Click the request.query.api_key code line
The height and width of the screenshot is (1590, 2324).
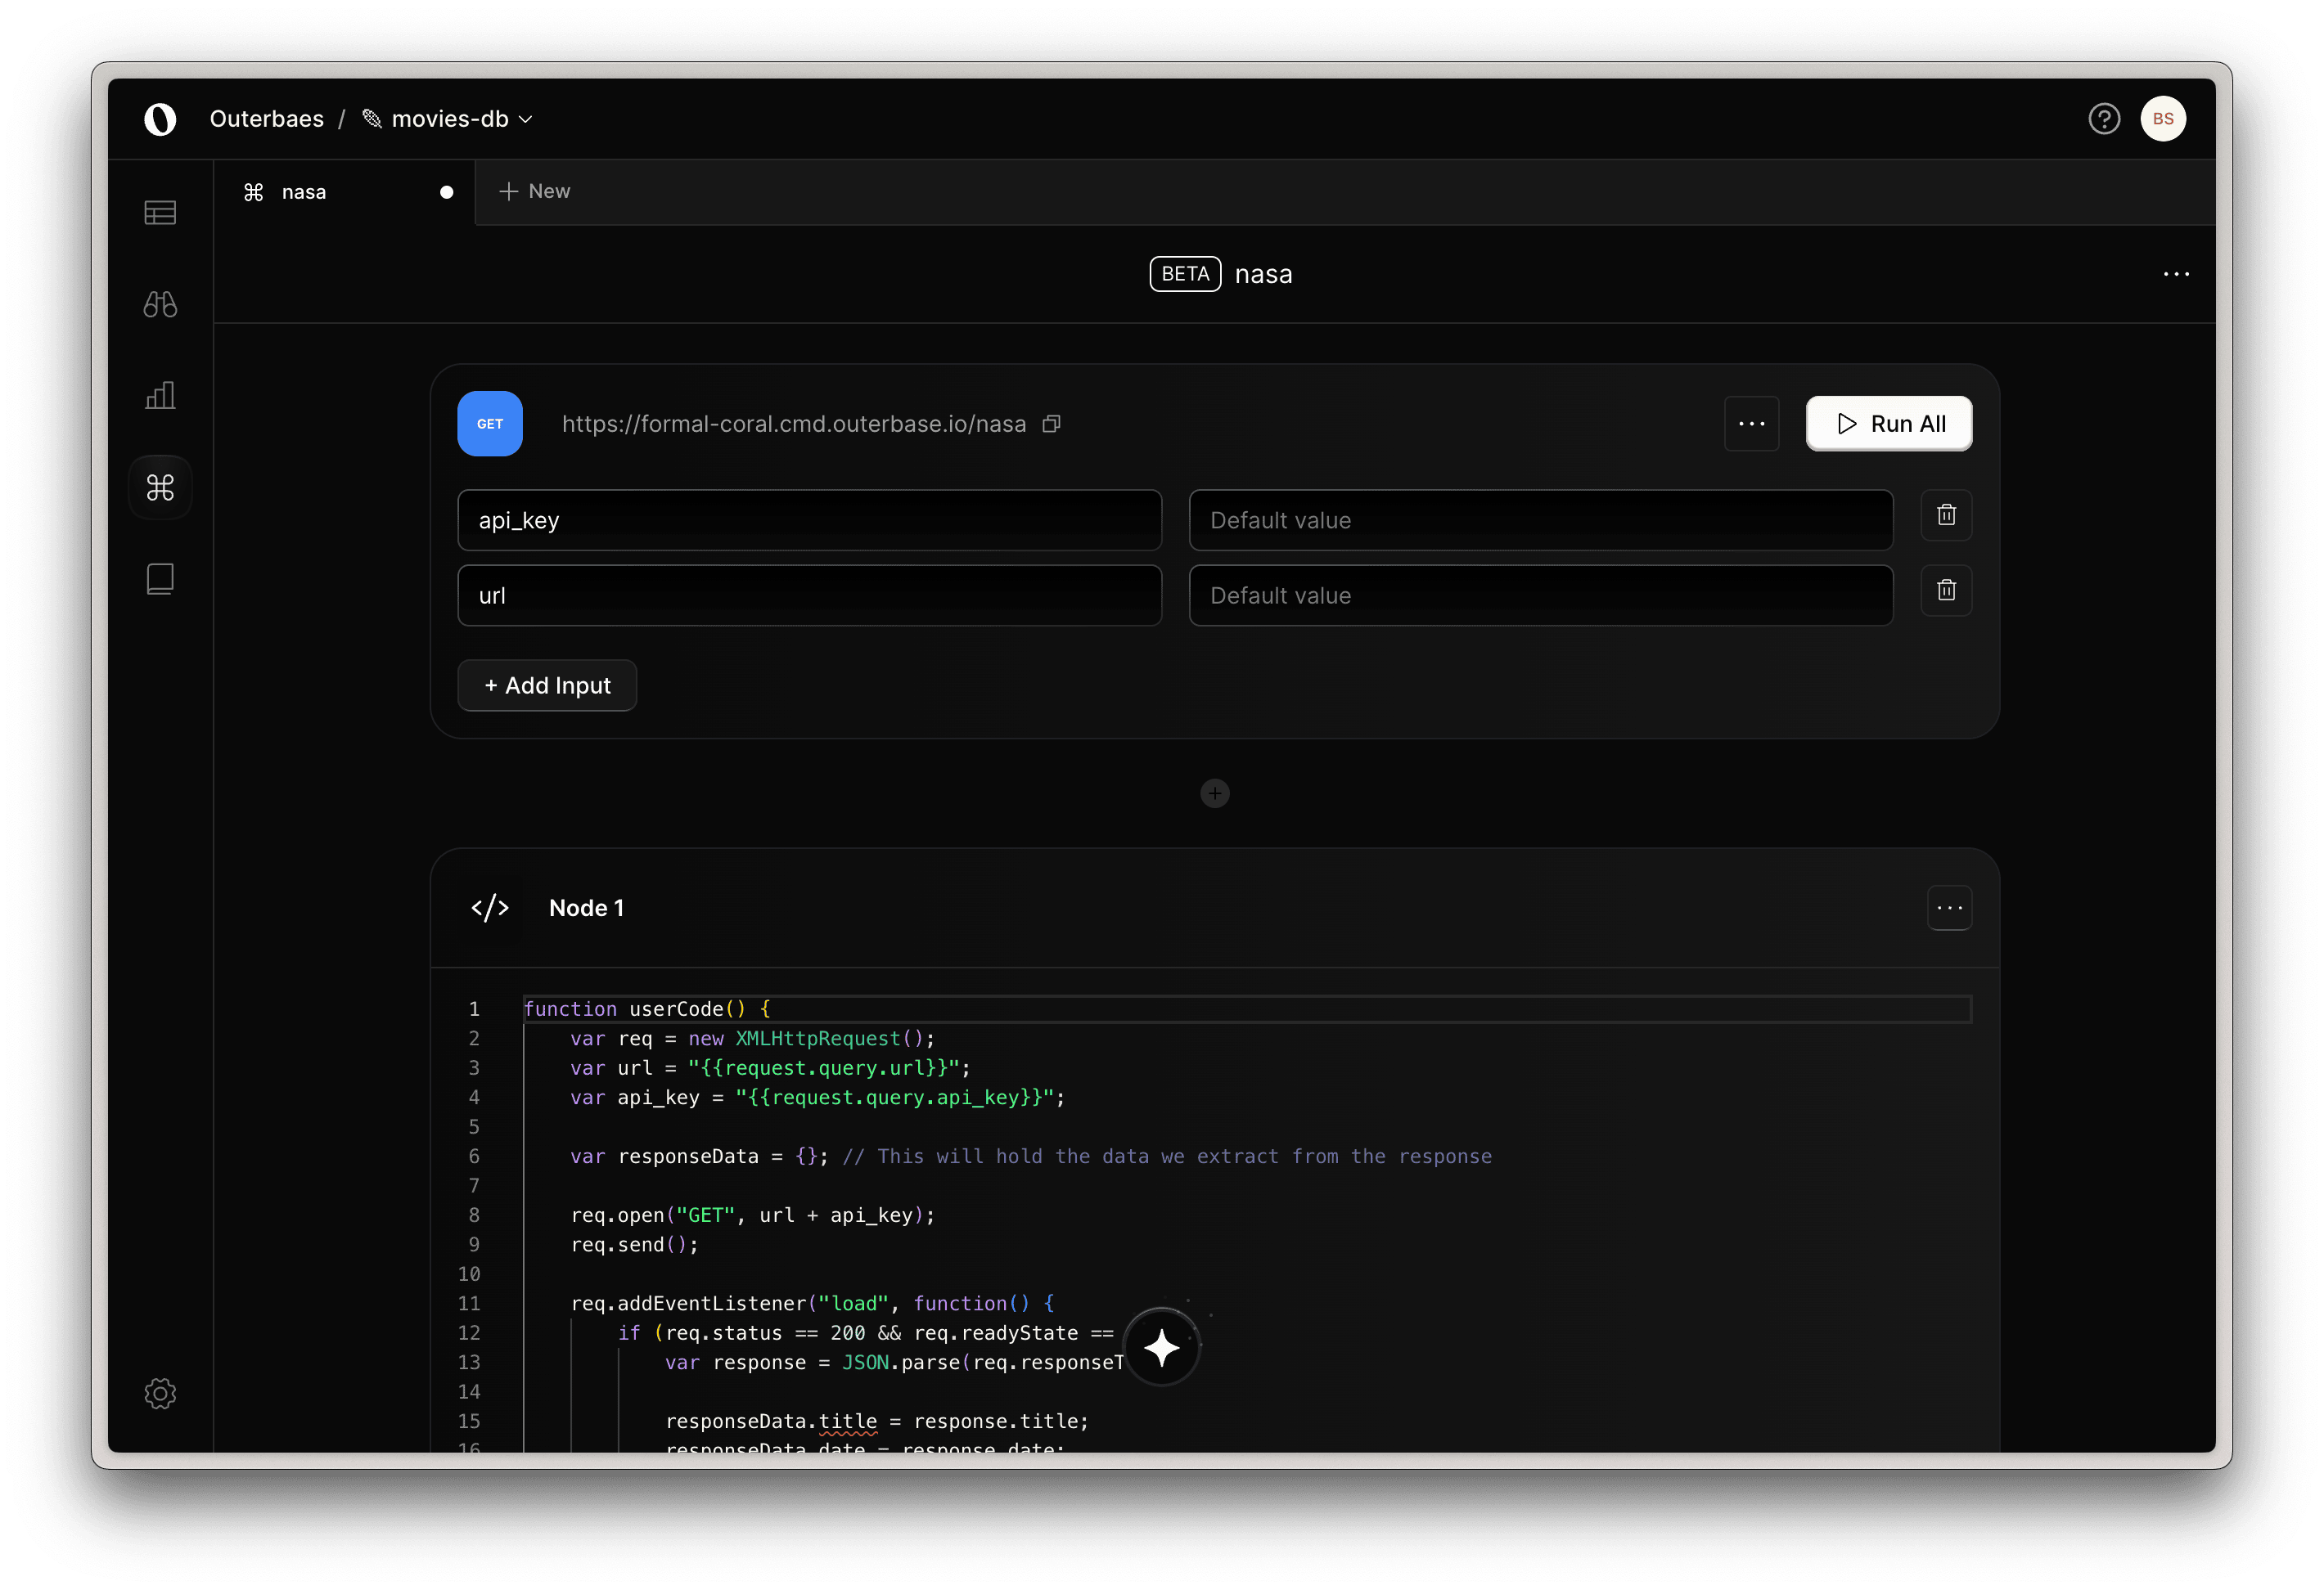pos(817,1098)
